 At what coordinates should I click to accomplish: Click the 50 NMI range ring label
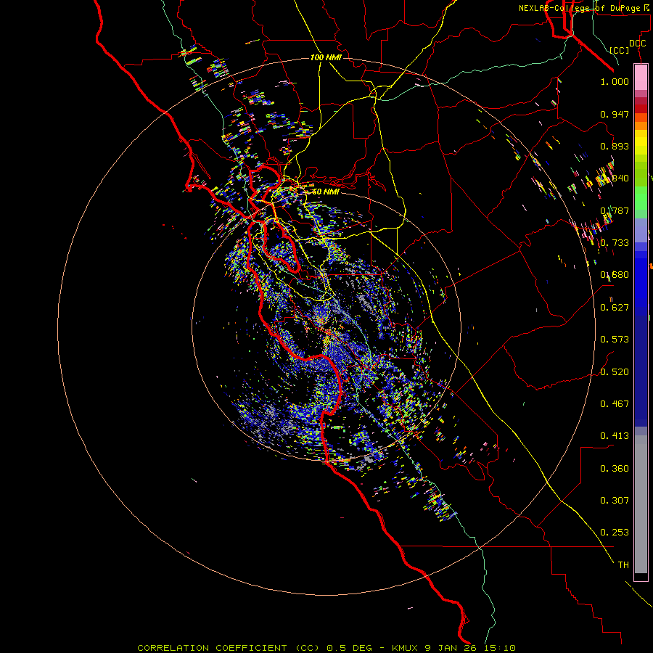pyautogui.click(x=326, y=192)
